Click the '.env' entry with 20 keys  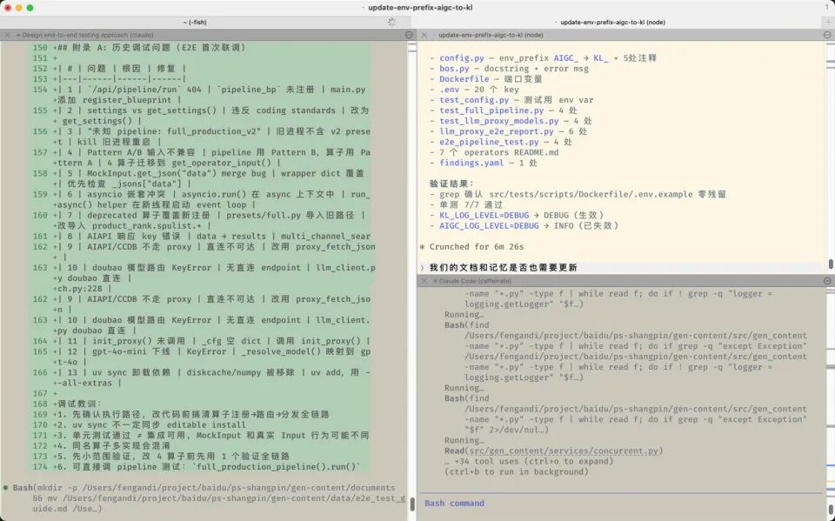tap(449, 90)
